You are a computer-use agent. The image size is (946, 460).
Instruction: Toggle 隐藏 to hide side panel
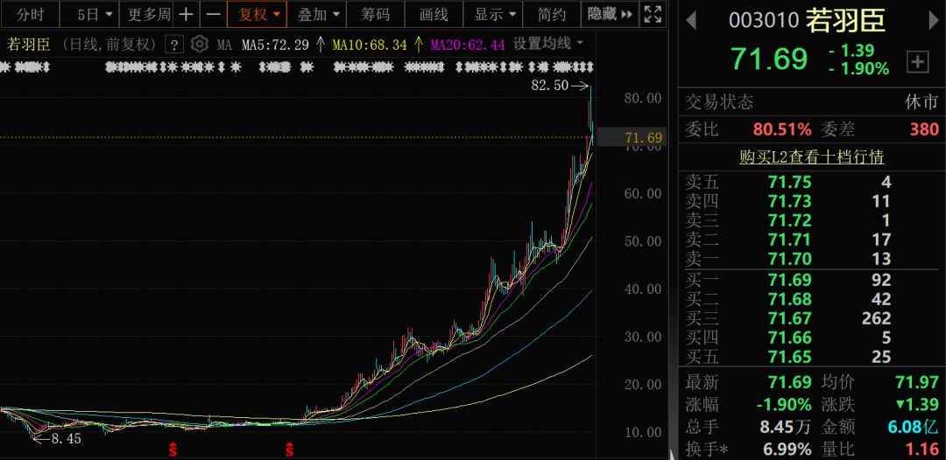pyautogui.click(x=610, y=15)
